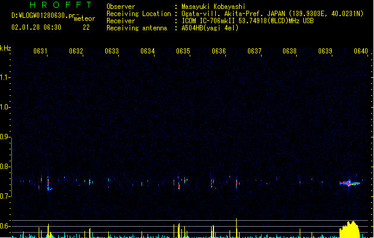Click the 0.6 kHz frequency tick label
Image resolution: width=374 pixels, height=238 pixels.
pos(5,226)
